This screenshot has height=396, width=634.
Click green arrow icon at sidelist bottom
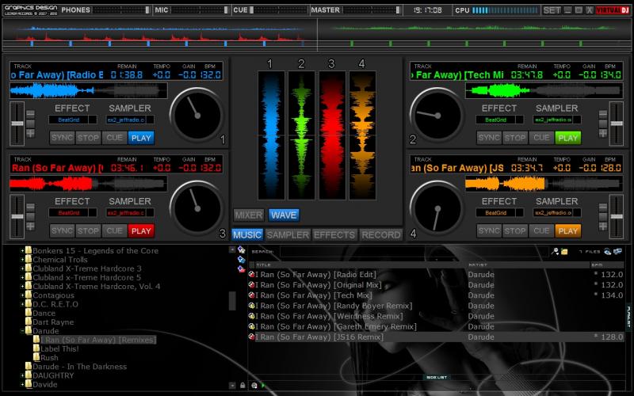[263, 386]
